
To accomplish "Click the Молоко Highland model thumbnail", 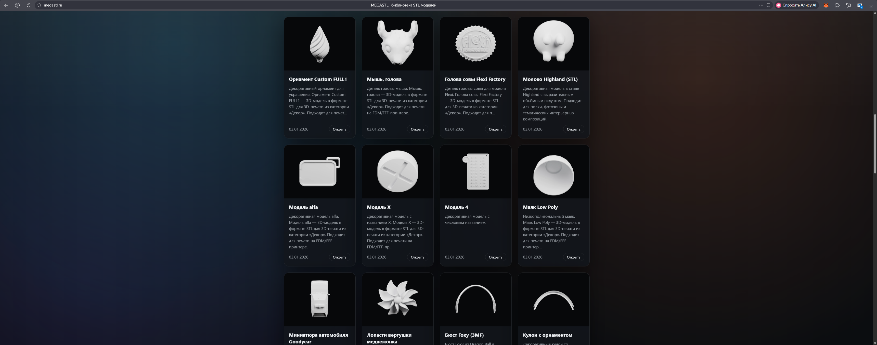I will click(553, 44).
